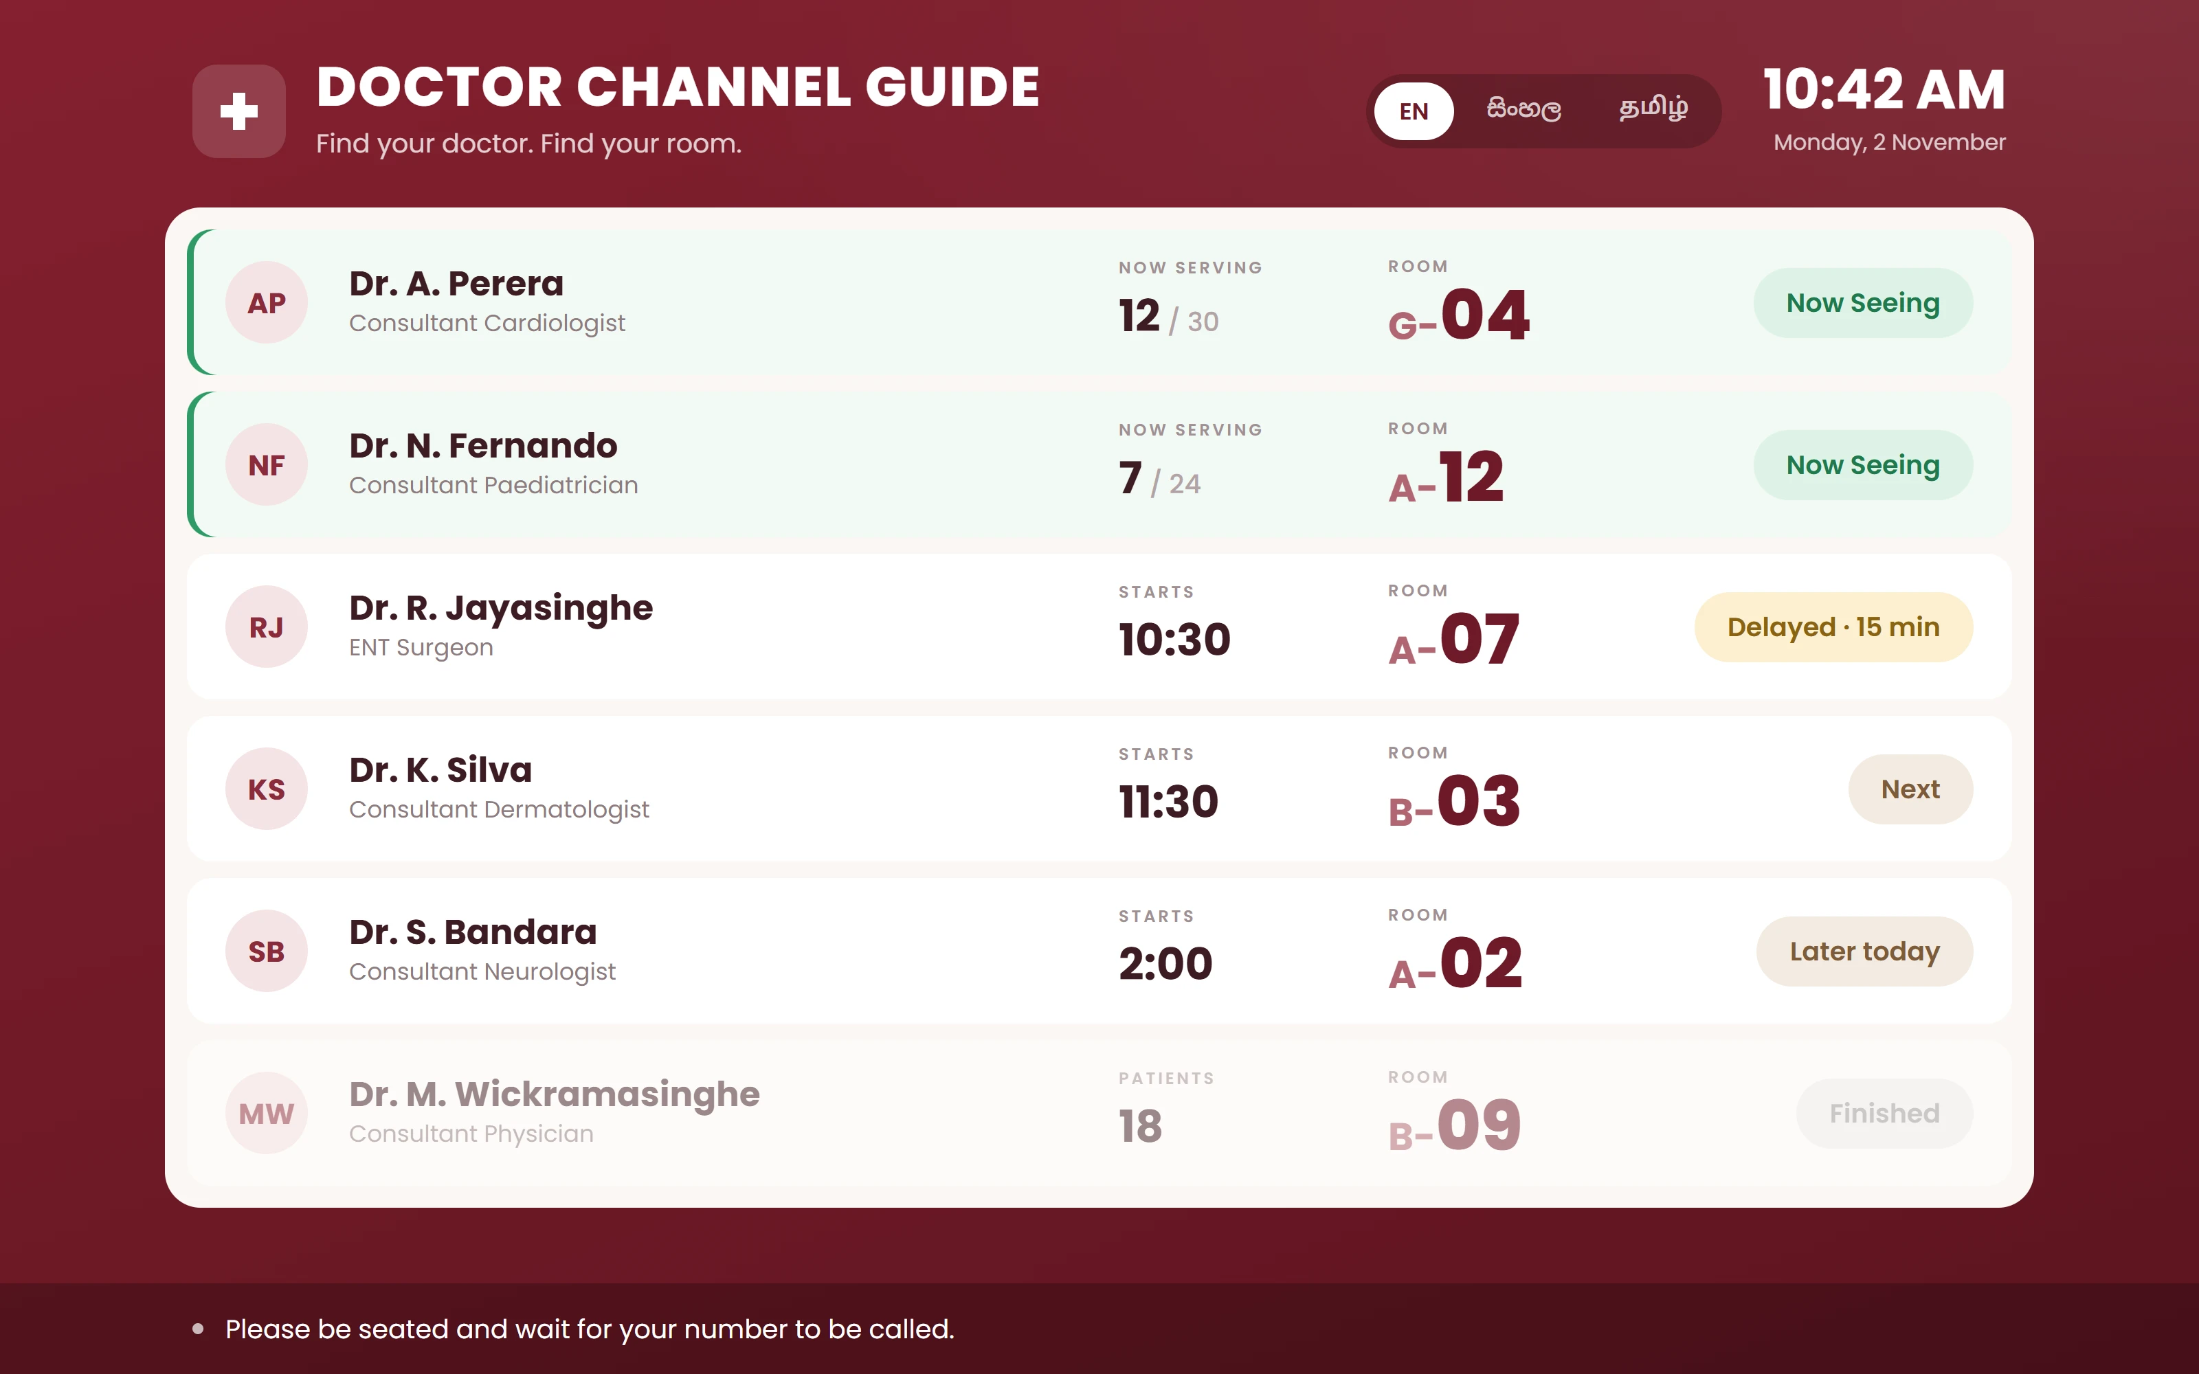Click room number A-07
2199x1374 pixels.
[1453, 640]
